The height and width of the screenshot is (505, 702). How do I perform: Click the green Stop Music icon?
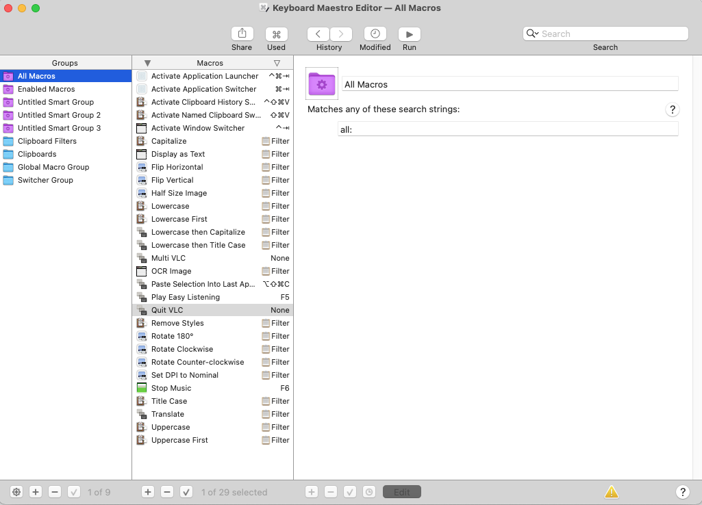(x=142, y=387)
